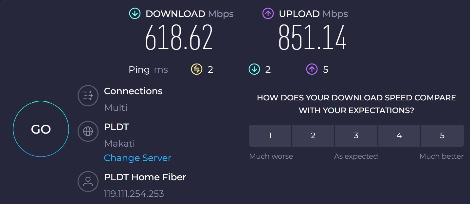Click the globe icon beside PLDT server

[x=88, y=131]
